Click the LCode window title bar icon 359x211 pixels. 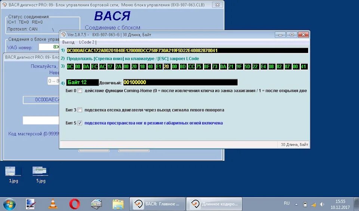coord(64,34)
